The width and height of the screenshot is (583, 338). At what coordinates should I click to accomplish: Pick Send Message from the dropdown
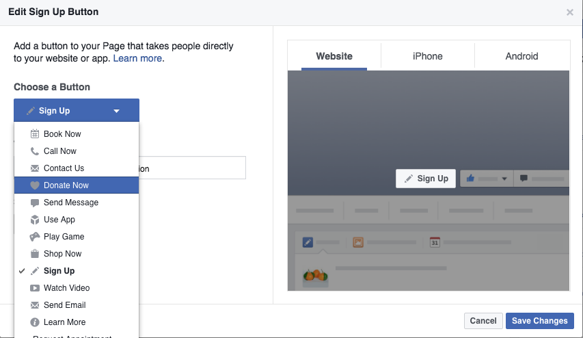tap(77, 203)
